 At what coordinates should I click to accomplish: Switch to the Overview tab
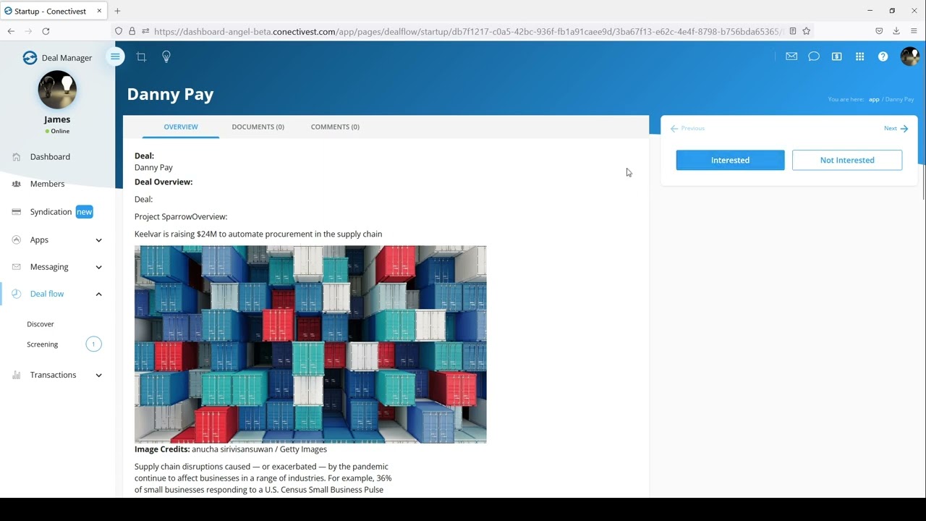pyautogui.click(x=181, y=127)
